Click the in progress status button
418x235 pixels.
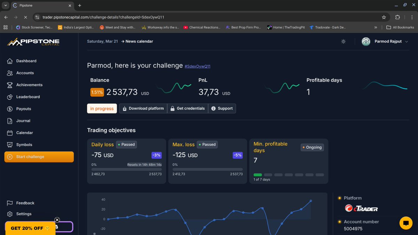(x=102, y=109)
